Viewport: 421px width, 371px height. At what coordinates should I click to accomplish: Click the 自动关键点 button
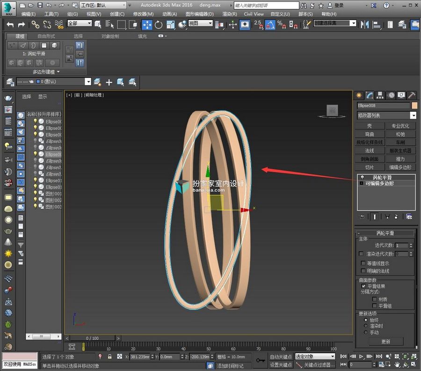click(281, 357)
